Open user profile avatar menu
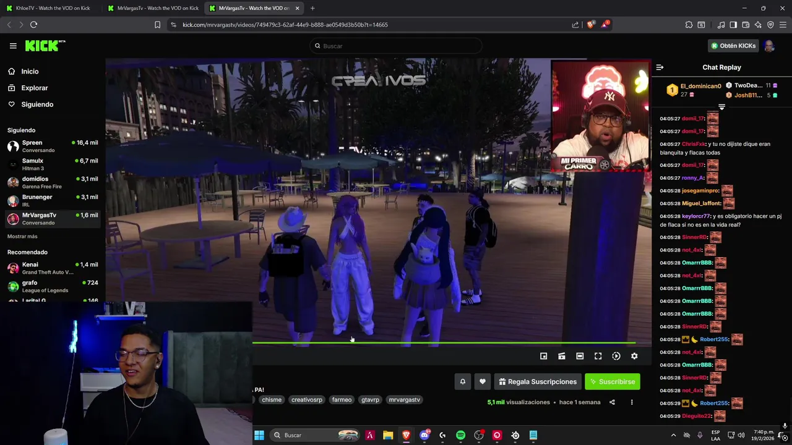 click(x=769, y=46)
